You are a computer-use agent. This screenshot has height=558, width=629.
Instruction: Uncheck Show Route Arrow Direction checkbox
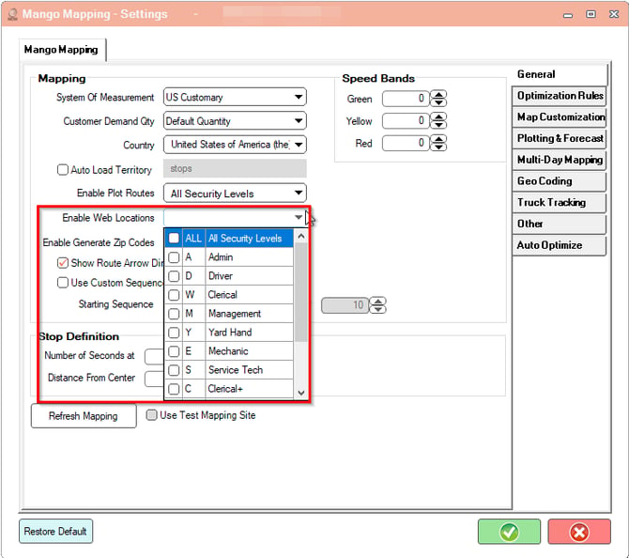coord(63,263)
